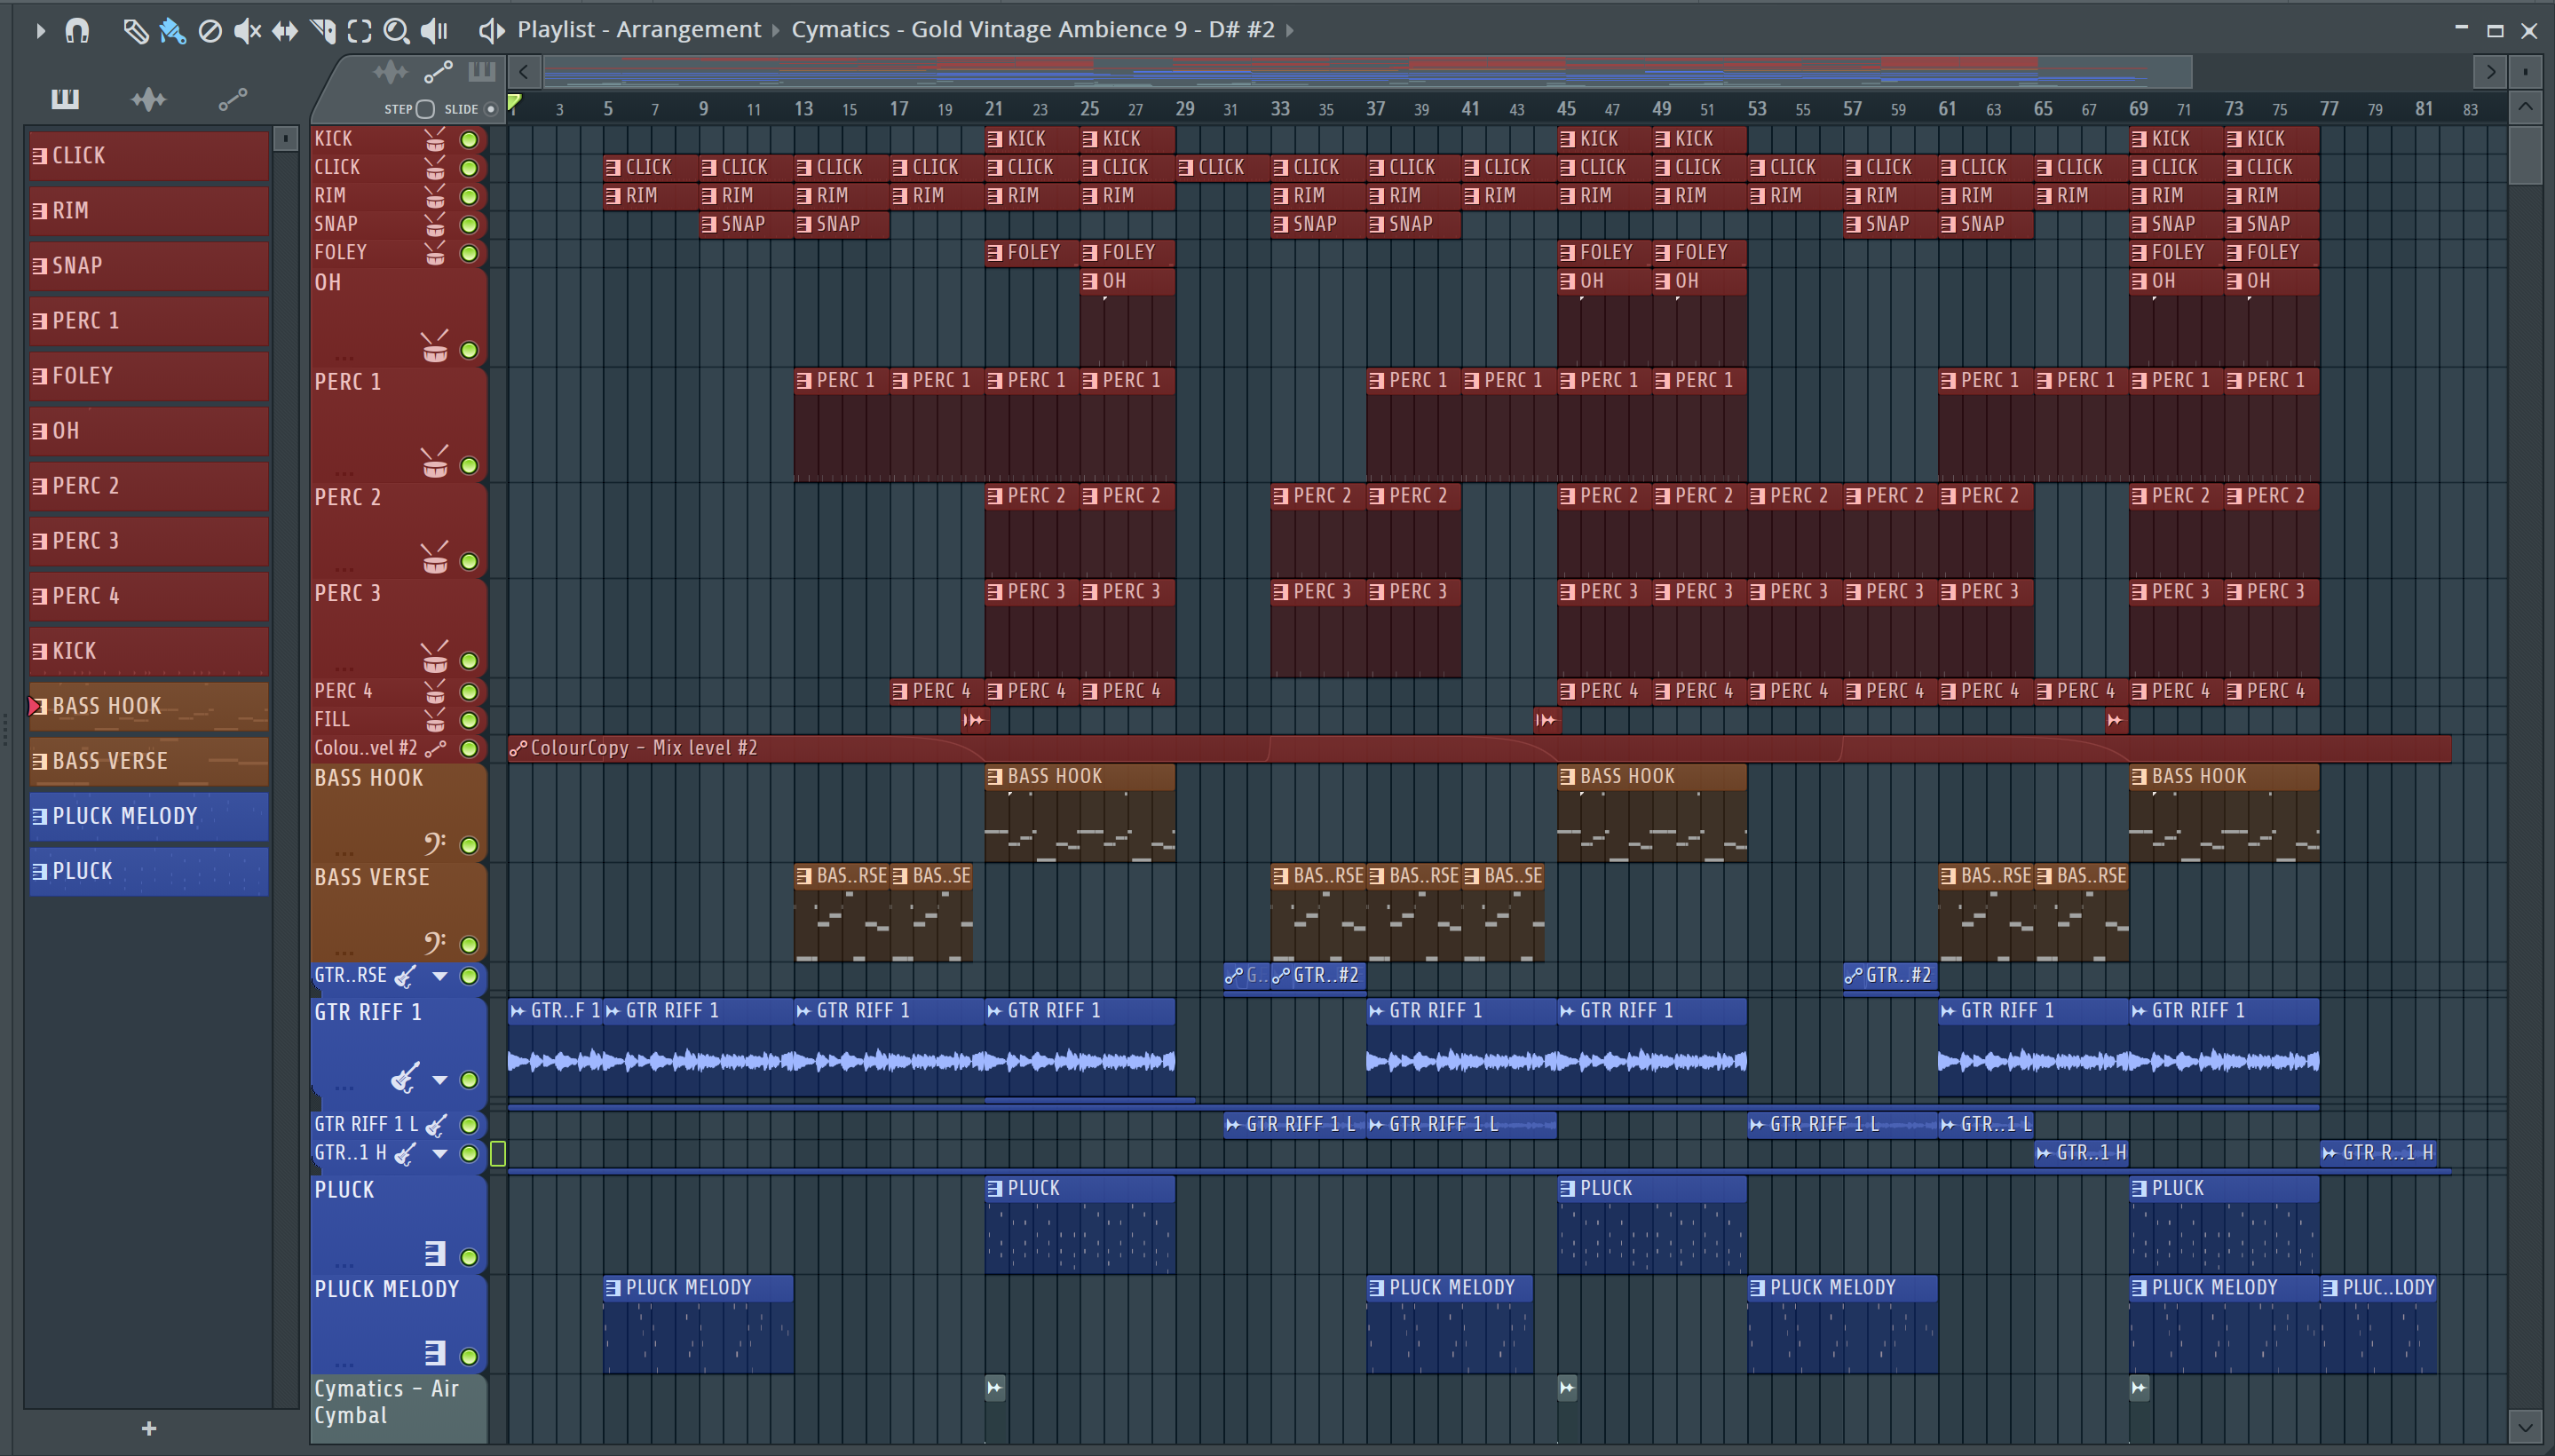Add a new pattern with plus button

[149, 1428]
